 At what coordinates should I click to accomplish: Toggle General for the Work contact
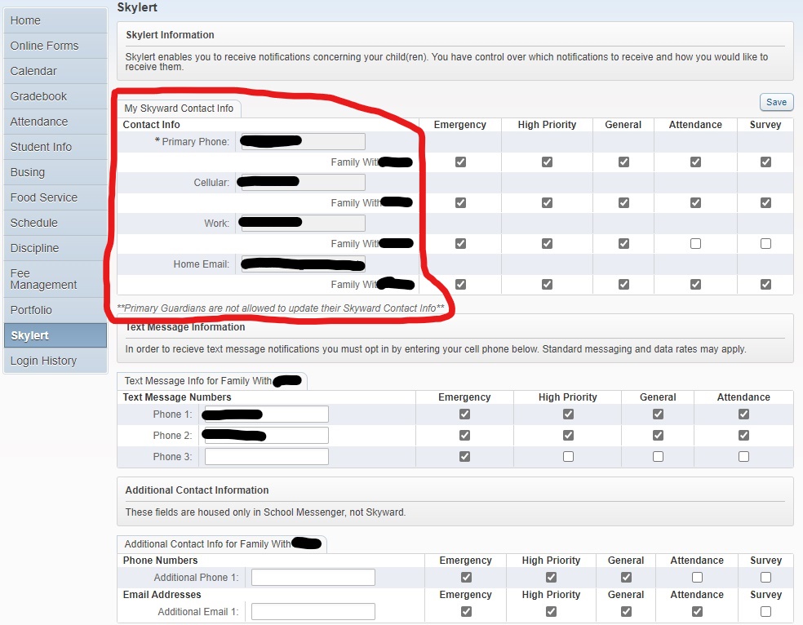pos(623,244)
